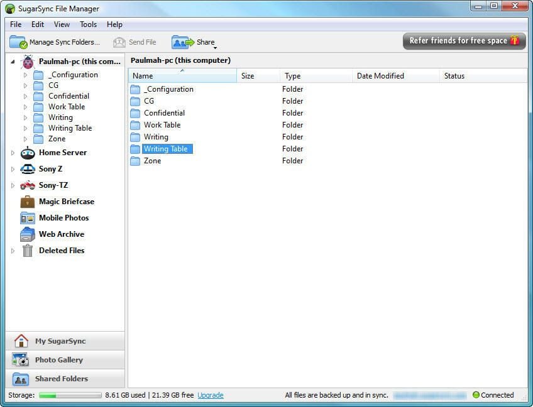This screenshot has height=407, width=533.
Task: Click the Manage Sync Folders icon
Action: click(18, 42)
